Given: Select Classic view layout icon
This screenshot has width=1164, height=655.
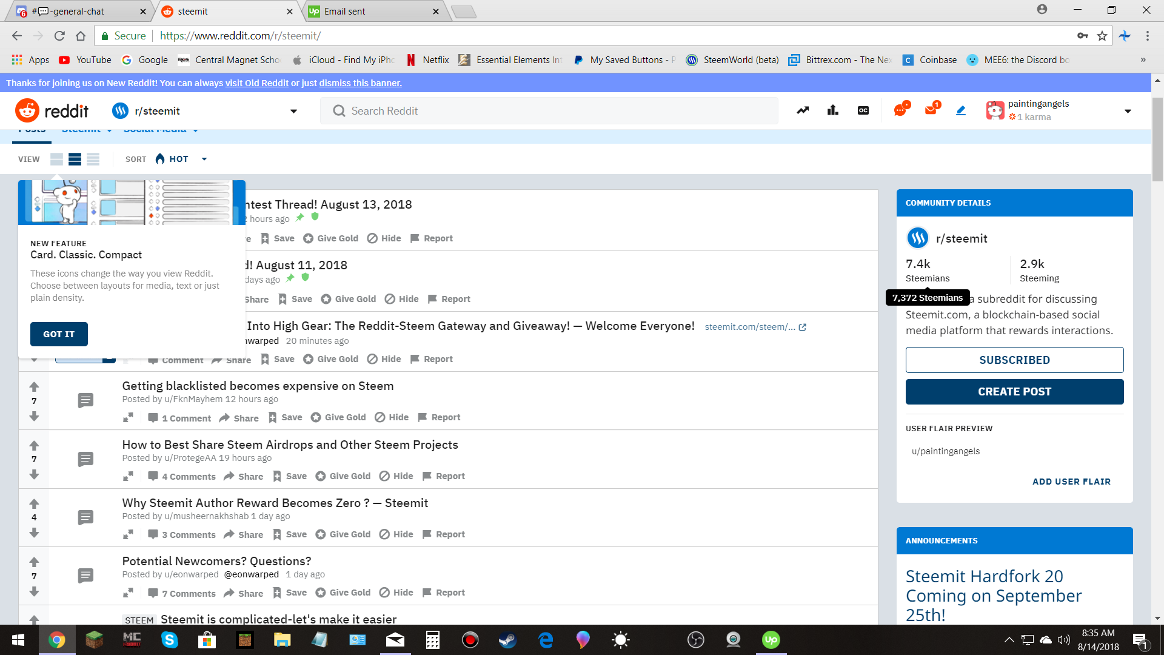Looking at the screenshot, I should coord(75,159).
